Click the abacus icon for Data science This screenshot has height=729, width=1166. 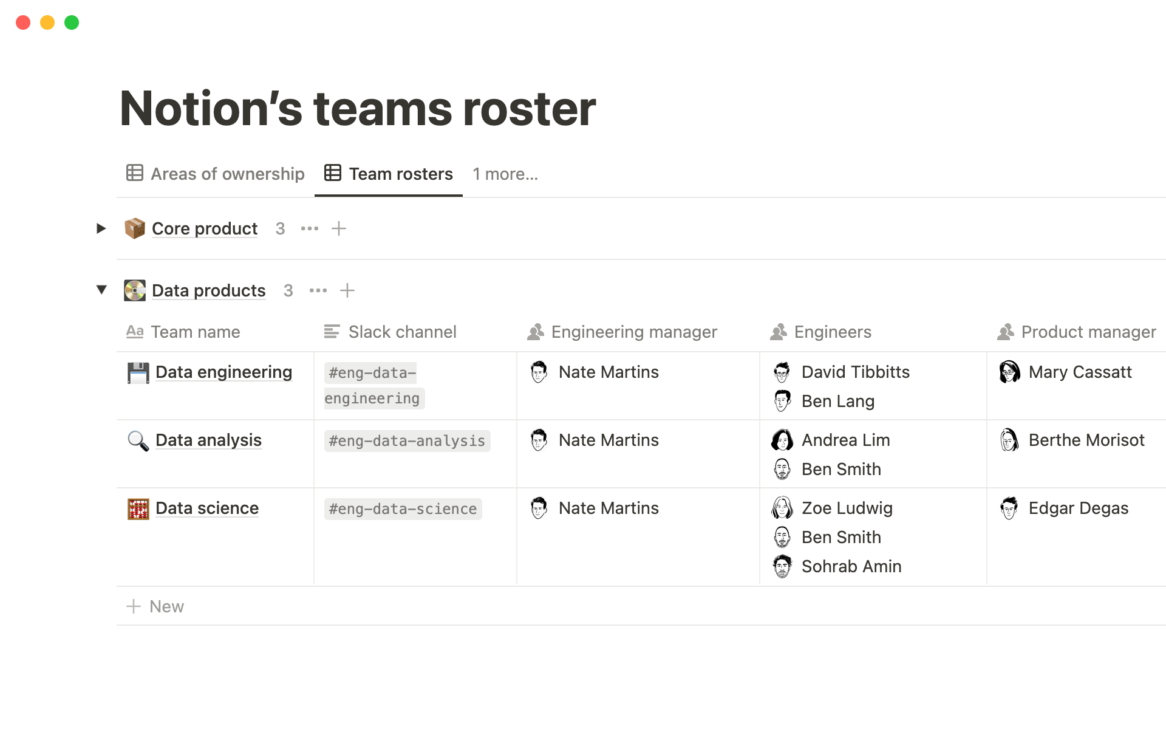(x=138, y=508)
